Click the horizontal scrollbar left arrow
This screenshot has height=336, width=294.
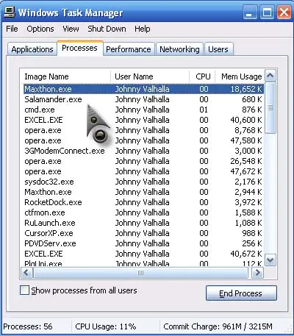coord(26,273)
